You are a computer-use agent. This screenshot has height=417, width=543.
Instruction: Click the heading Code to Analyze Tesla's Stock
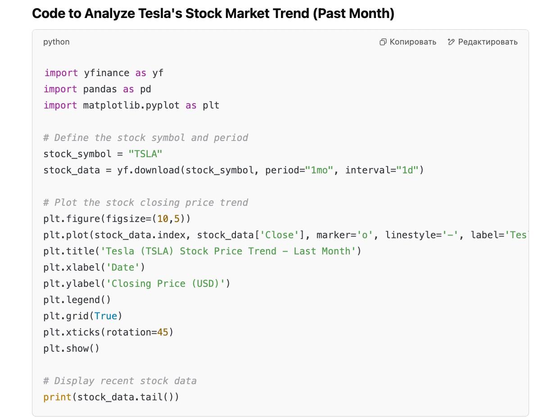pos(213,14)
